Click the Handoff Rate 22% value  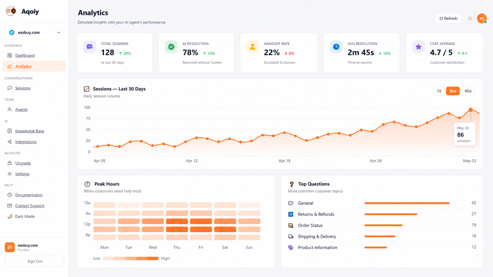[x=272, y=53]
